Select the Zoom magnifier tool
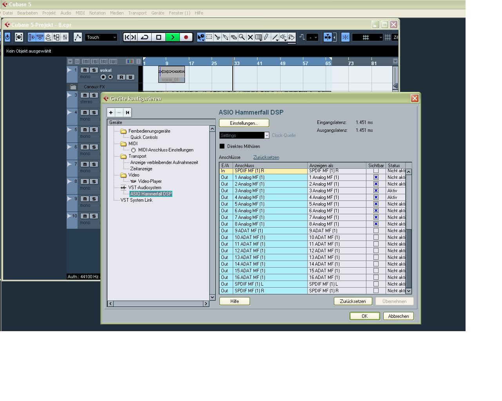Screen dimensions: 502x401 click(x=242, y=37)
